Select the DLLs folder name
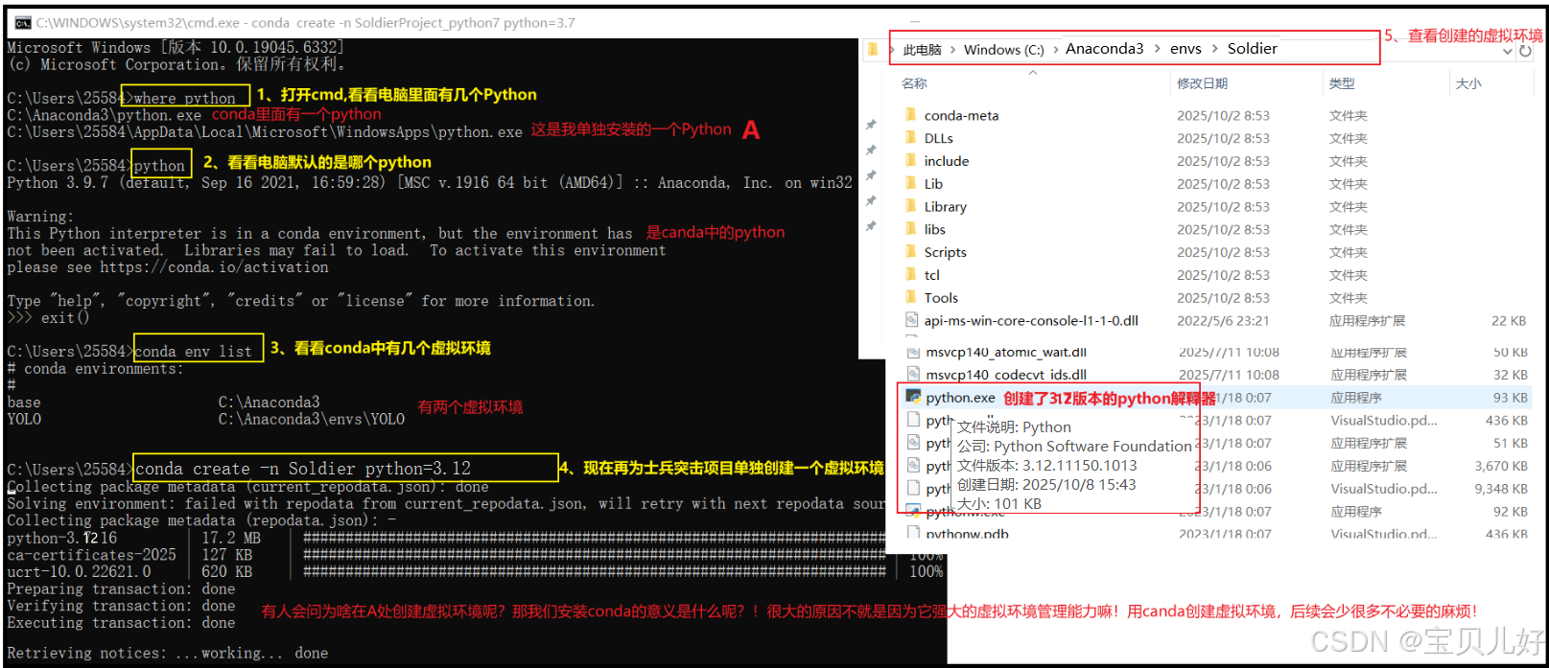Screen dimensions: 1549x668 (x=939, y=138)
